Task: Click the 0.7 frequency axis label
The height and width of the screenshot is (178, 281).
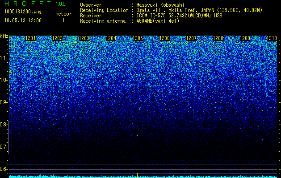Action: [4, 147]
